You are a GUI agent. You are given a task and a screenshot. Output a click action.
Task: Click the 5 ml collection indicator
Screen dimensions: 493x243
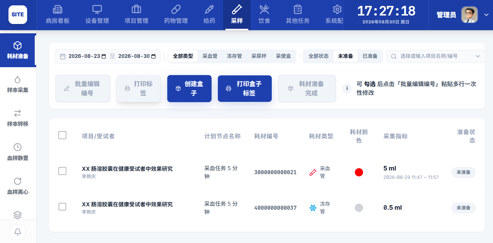[x=390, y=168]
